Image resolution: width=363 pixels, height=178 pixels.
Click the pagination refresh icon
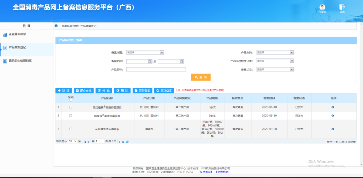(127, 142)
